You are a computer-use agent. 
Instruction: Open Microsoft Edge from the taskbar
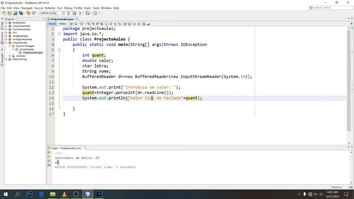(x=41, y=194)
